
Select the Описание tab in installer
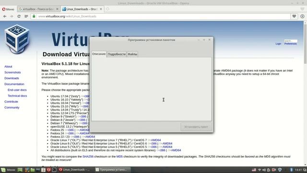pyautogui.click(x=99, y=54)
